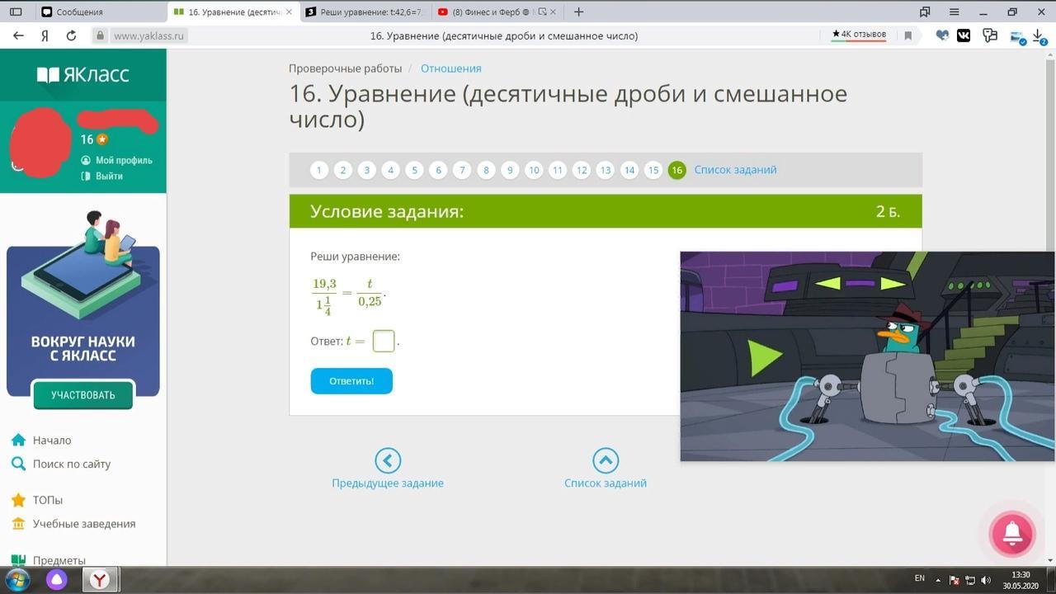Go to task number 1
The image size is (1056, 594).
click(319, 170)
